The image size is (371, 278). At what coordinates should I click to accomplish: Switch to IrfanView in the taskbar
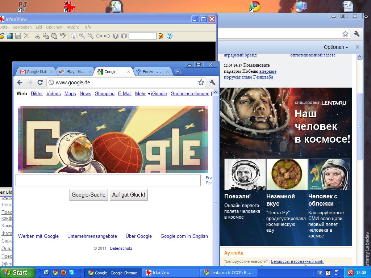click(x=171, y=273)
